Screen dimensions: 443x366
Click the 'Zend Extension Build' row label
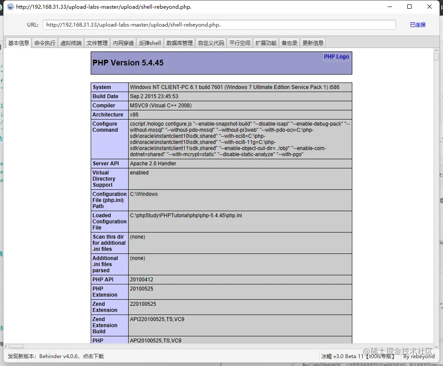tap(105, 325)
